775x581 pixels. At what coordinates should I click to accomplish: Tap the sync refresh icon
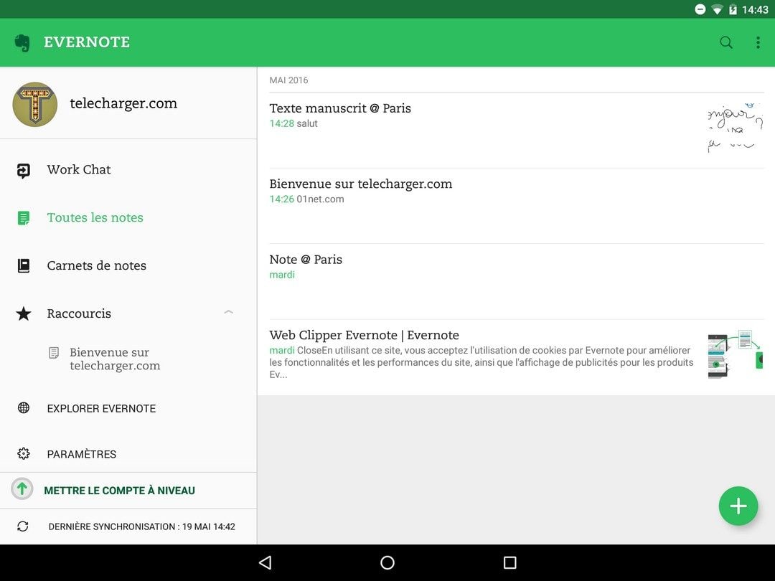tap(23, 526)
